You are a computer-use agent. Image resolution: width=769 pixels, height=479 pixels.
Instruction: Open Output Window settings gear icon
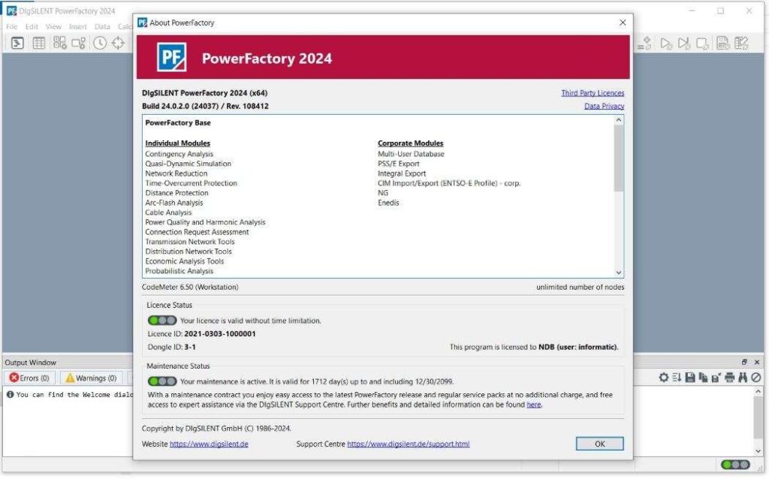click(664, 378)
